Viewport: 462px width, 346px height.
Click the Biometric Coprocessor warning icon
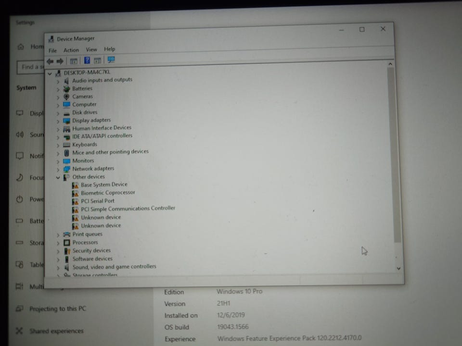click(75, 193)
